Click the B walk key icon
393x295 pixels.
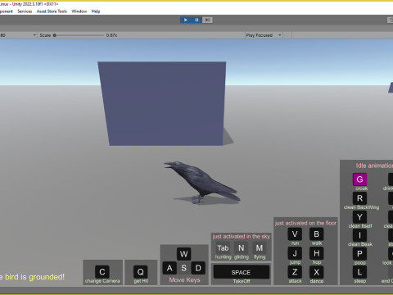317,234
